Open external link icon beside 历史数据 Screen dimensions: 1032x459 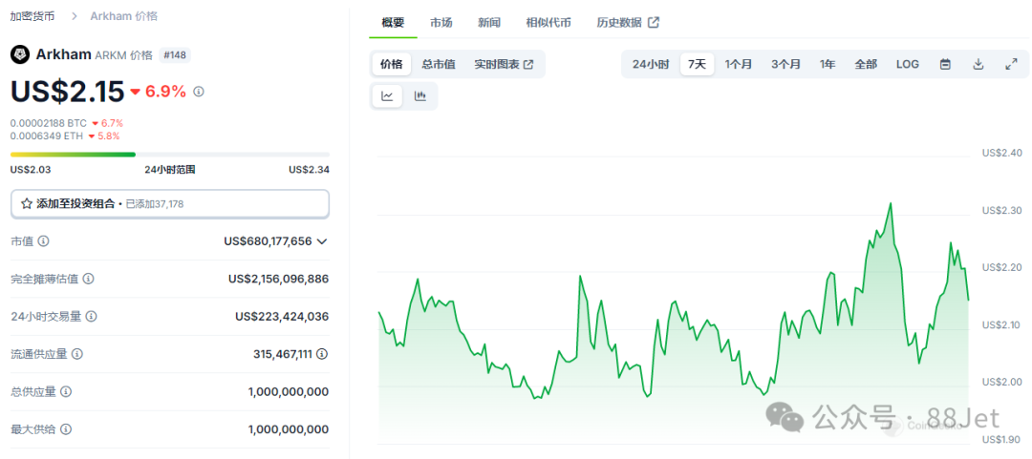click(654, 22)
